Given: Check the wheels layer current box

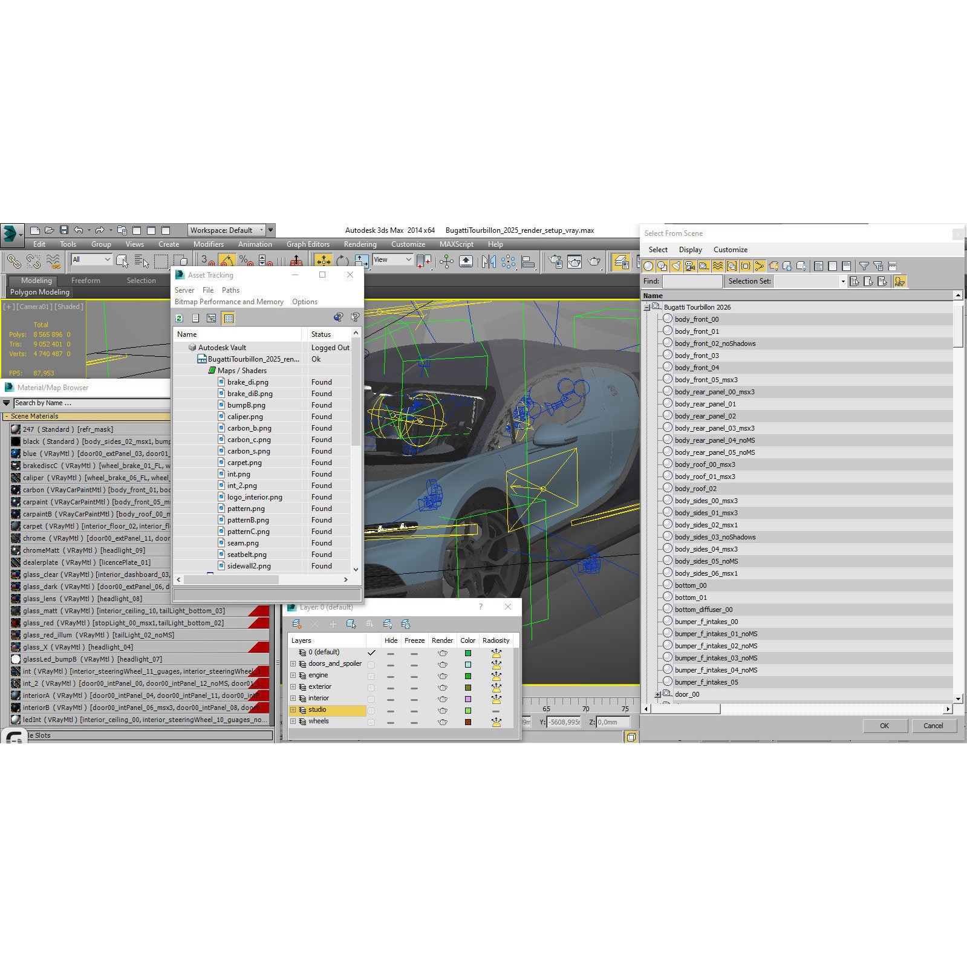Looking at the screenshot, I should pyautogui.click(x=371, y=721).
